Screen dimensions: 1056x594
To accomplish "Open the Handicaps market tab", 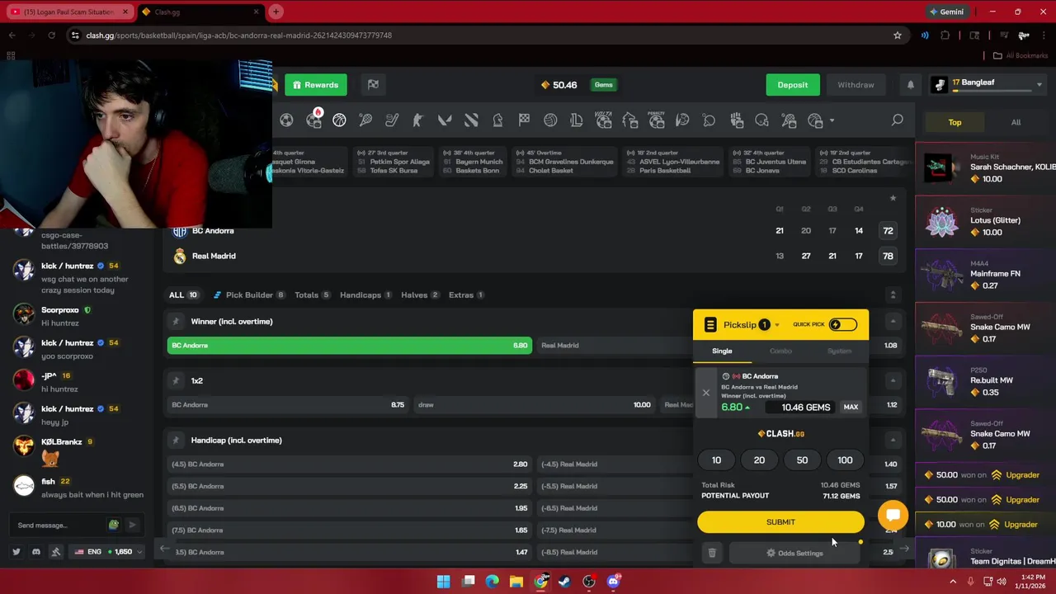I will [x=365, y=295].
